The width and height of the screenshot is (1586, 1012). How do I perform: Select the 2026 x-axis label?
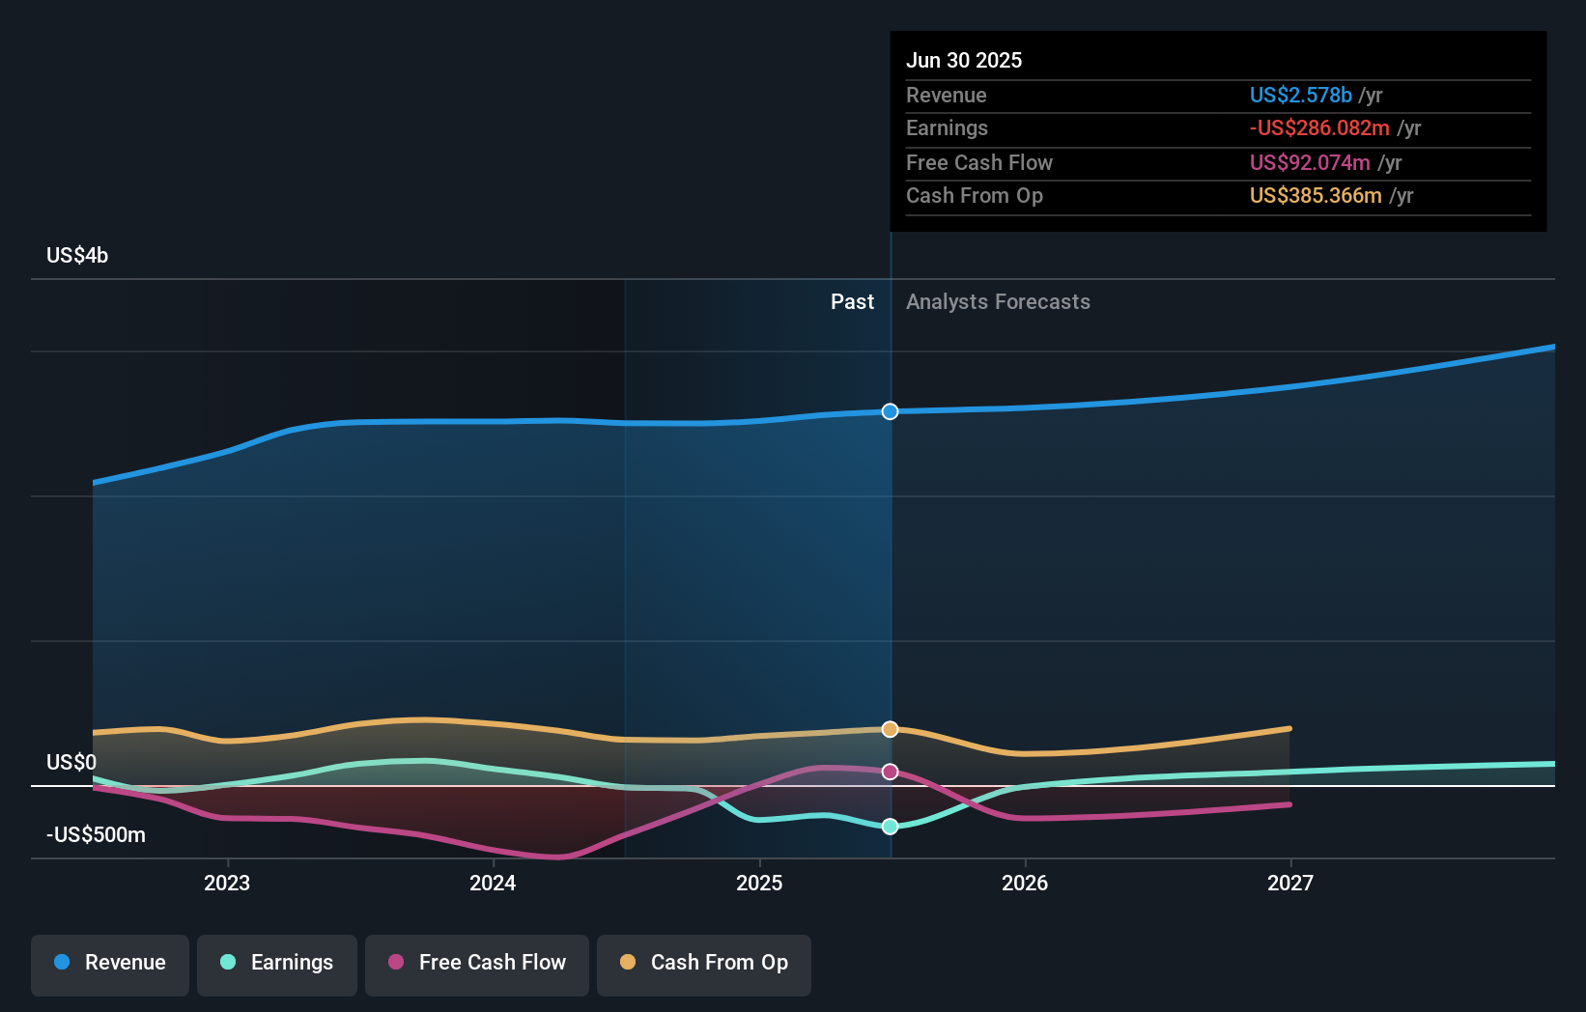(x=1025, y=883)
